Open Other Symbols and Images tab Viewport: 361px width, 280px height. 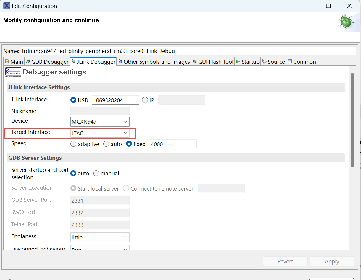pyautogui.click(x=154, y=62)
